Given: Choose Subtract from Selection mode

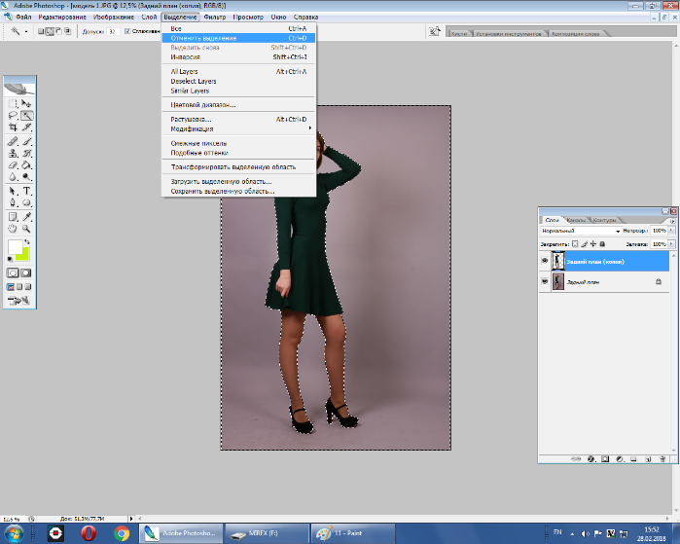Looking at the screenshot, I should pos(59,31).
